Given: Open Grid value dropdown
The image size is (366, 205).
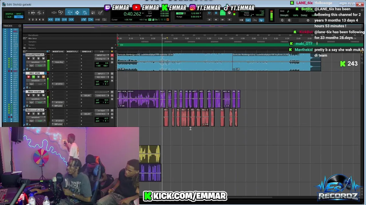Looking at the screenshot, I should [200, 13].
